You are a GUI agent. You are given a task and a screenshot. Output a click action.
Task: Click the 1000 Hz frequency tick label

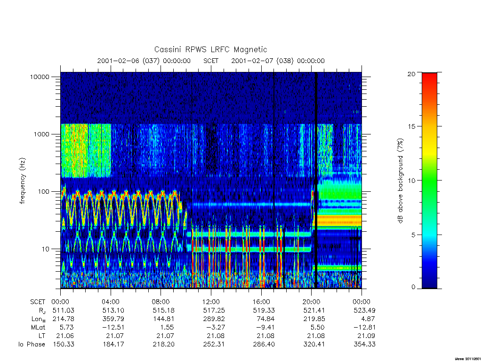[41, 134]
